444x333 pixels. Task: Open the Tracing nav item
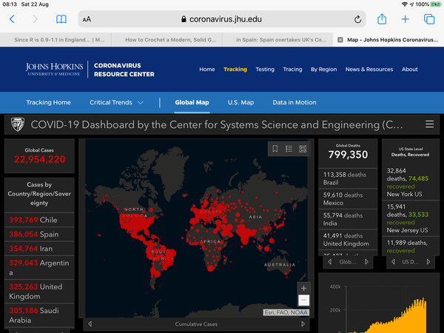(292, 70)
